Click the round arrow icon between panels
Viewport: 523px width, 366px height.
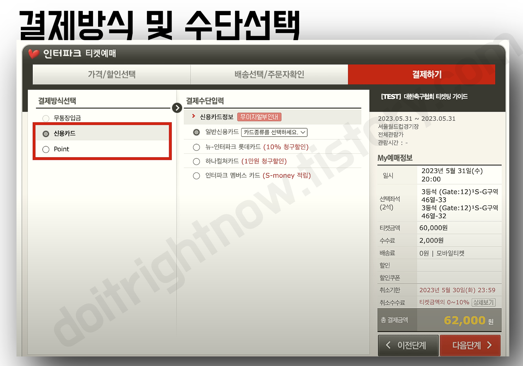177,108
